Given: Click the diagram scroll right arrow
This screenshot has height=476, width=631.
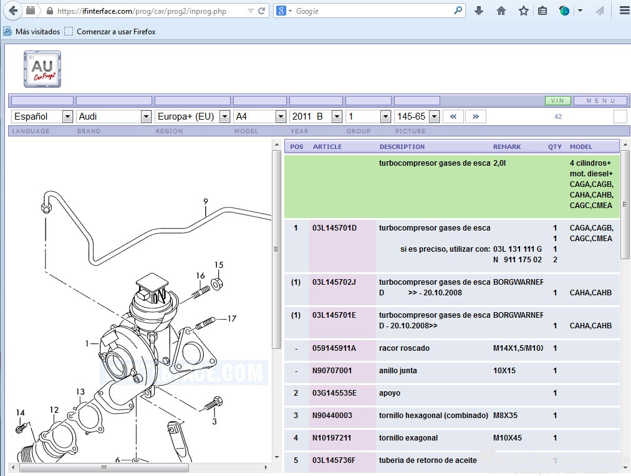Looking at the screenshot, I should pyautogui.click(x=266, y=467).
